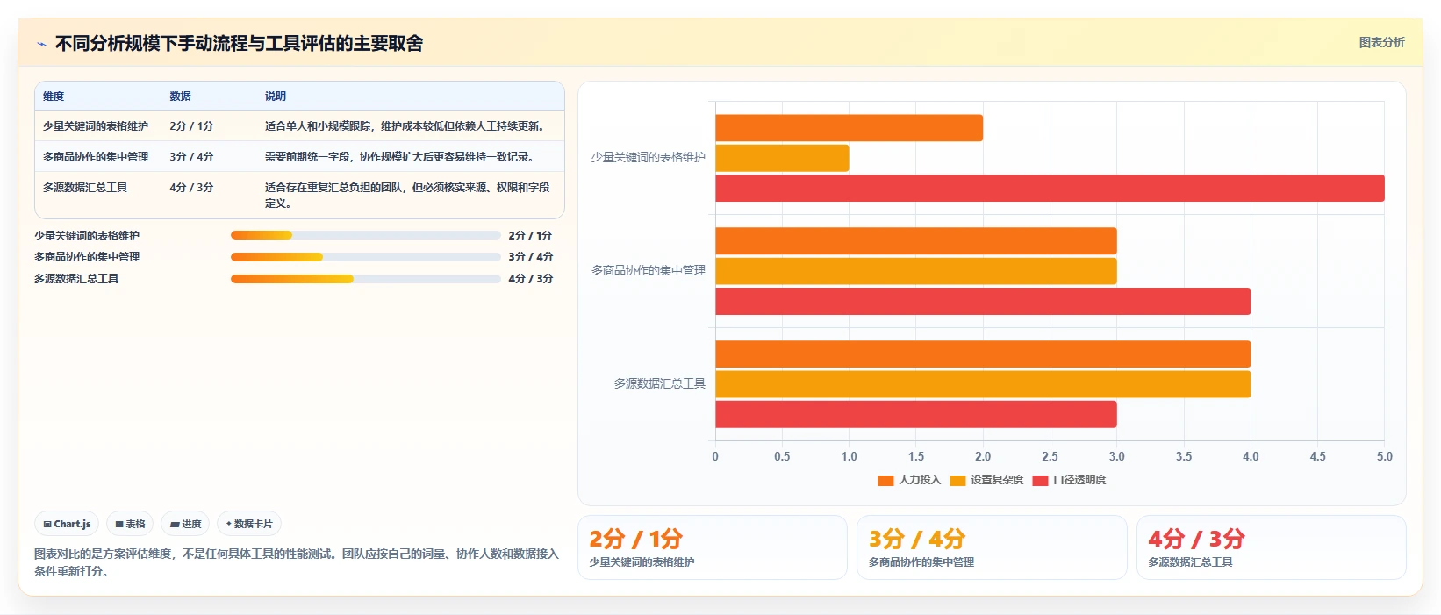Toggle the 人力投入 series in the chart legend
Viewport: 1441px width, 615px height.
(909, 480)
